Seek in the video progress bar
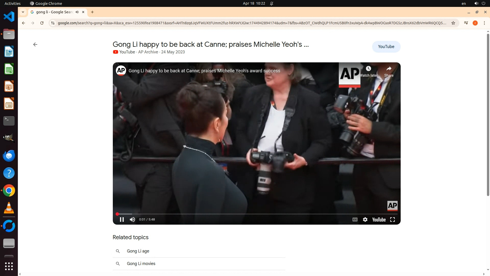This screenshot has height=276, width=490. [x=255, y=214]
